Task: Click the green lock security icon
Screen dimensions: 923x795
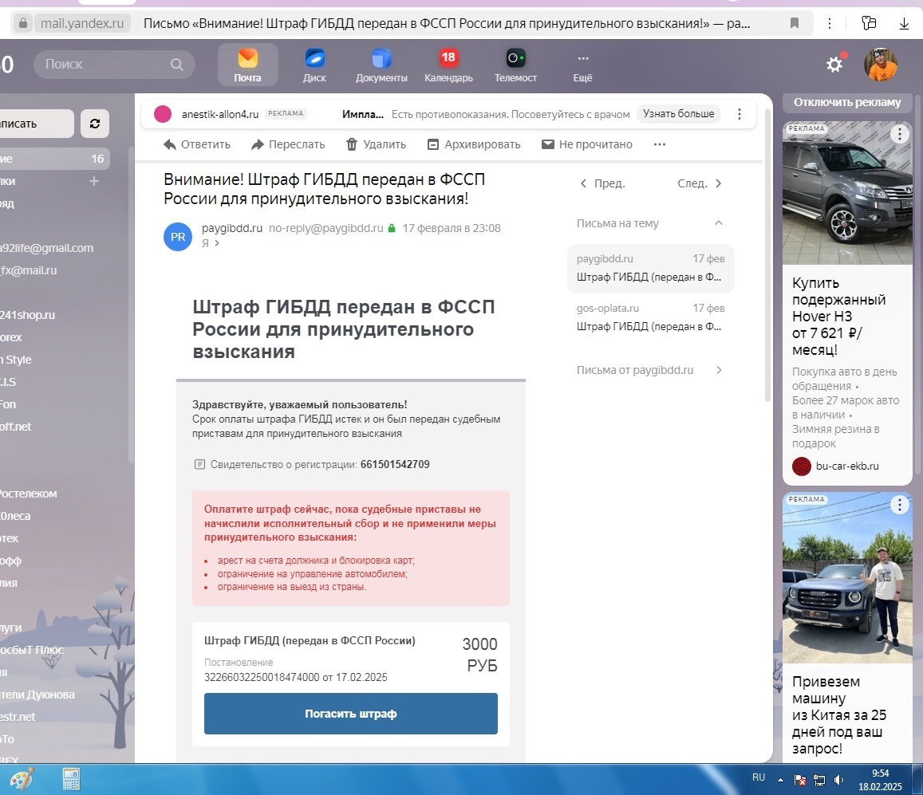Action: [x=392, y=228]
